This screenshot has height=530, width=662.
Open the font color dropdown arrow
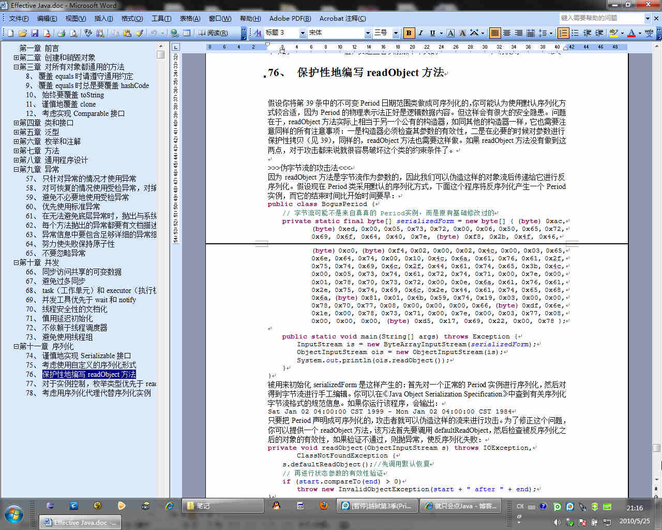(640, 33)
